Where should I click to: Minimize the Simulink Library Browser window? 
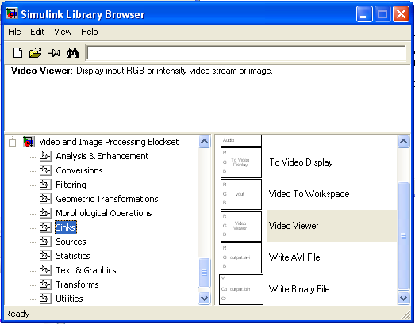364,14
